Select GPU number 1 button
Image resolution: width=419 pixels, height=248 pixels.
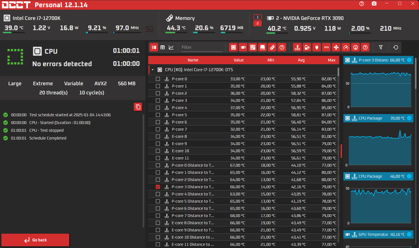(x=258, y=17)
